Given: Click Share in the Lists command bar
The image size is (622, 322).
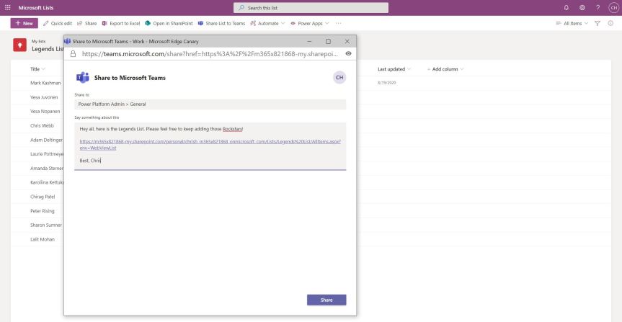Looking at the screenshot, I should pyautogui.click(x=87, y=23).
